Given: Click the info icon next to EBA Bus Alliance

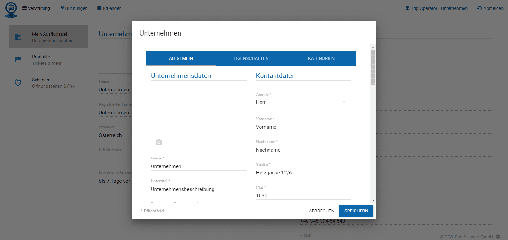Looking at the screenshot, I should (x=498, y=237).
